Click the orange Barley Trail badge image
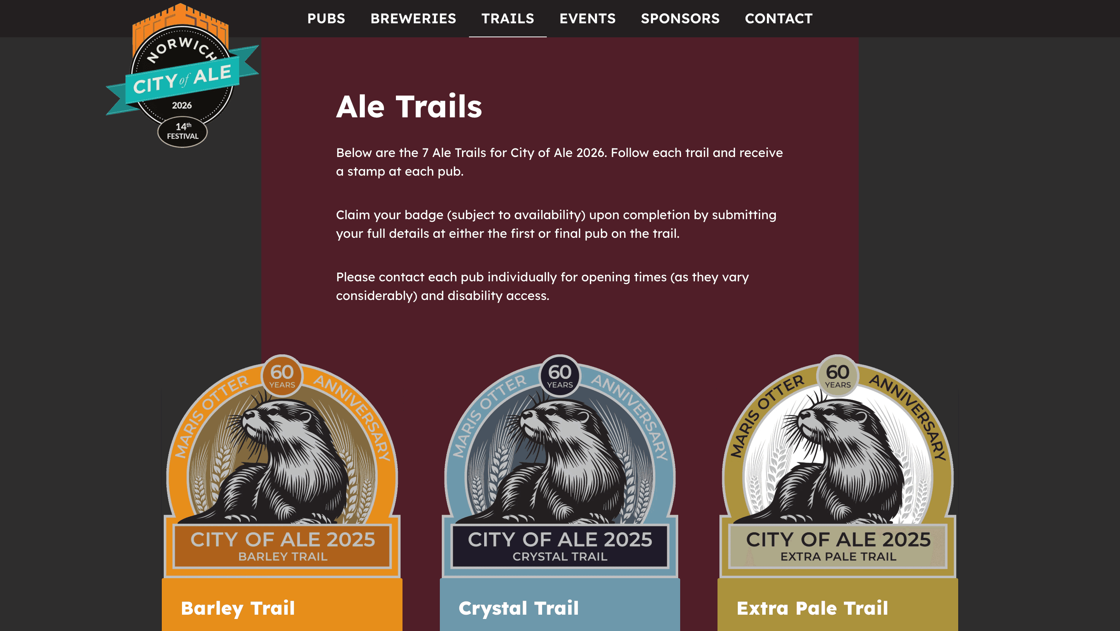The width and height of the screenshot is (1120, 631). (282, 466)
